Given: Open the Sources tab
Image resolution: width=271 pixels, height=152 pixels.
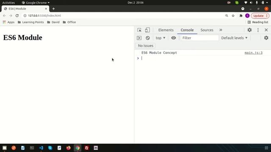Looking at the screenshot, I should [x=207, y=30].
